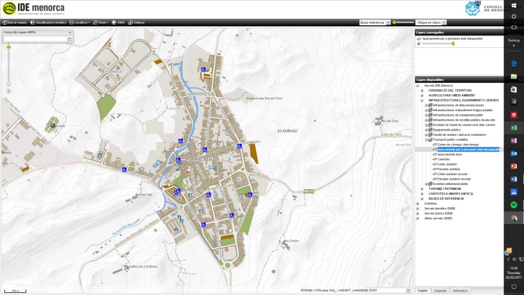Screen dimensions: 524x295
Task: Expand Infraestructures de recollida pública de pluvials
Action: coord(426,120)
